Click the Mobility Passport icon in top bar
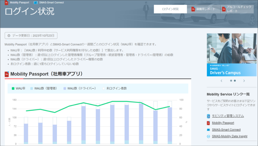Viewport: 258px width, 146px height. (x=7, y=2)
